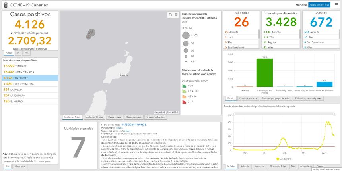The height and width of the screenshot is (171, 342).
Task: Select the Municipio option in header
Action: coord(301,5)
